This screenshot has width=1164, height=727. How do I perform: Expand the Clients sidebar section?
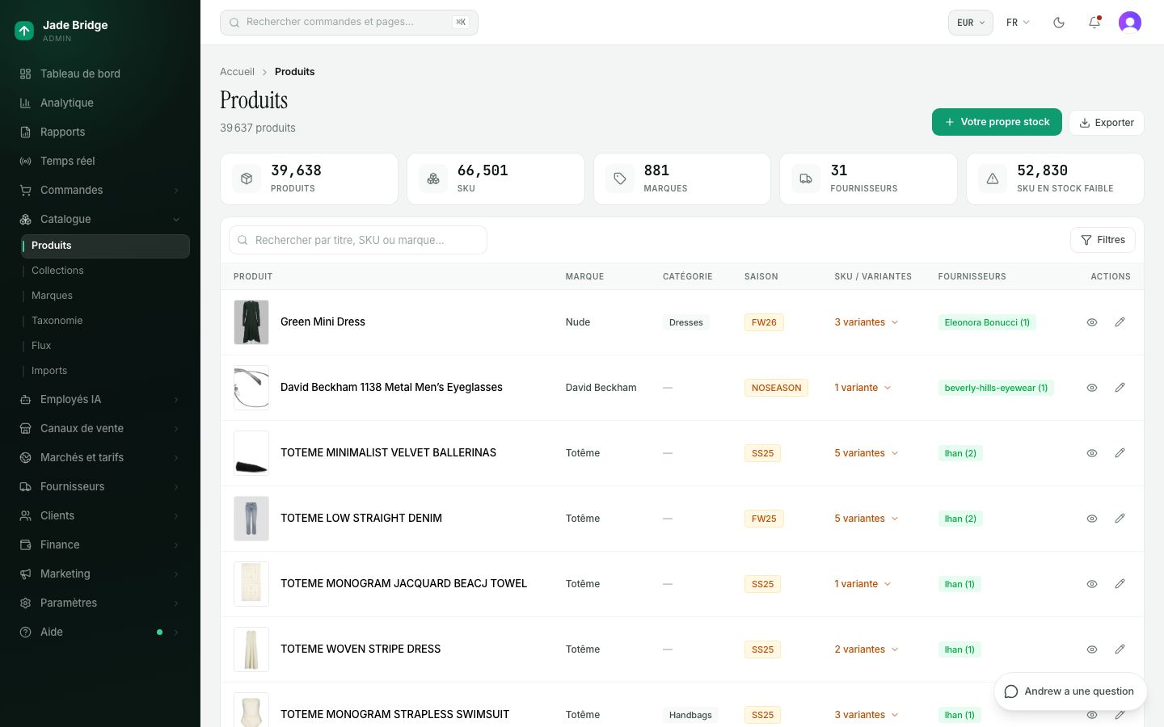pos(100,515)
